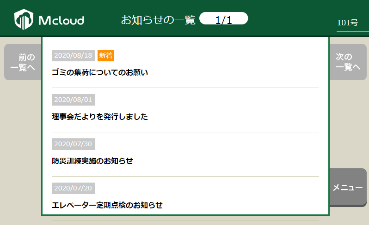Image resolution: width=369 pixels, height=225 pixels.
Task: Click the Mcloud shield logo icon
Action: tap(24, 19)
